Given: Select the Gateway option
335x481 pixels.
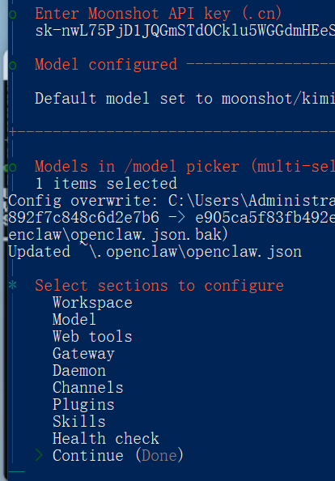Looking at the screenshot, I should (83, 354).
